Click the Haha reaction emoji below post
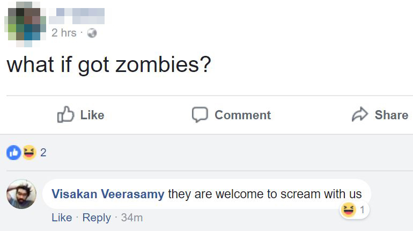This screenshot has width=413, height=231. [x=27, y=153]
